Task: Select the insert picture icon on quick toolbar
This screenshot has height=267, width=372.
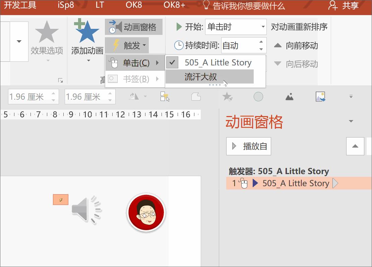Action: click(320, 96)
